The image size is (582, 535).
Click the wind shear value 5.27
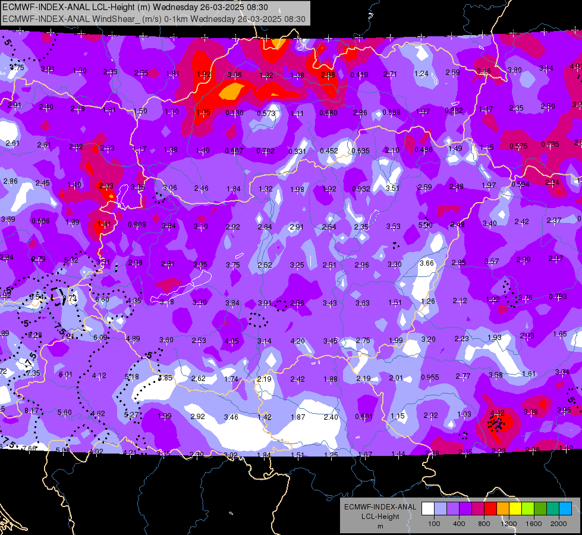click(131, 414)
